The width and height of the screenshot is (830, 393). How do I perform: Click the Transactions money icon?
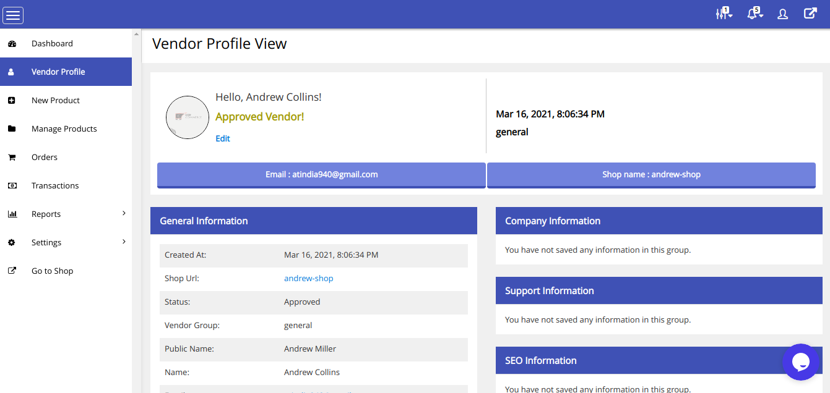point(12,186)
